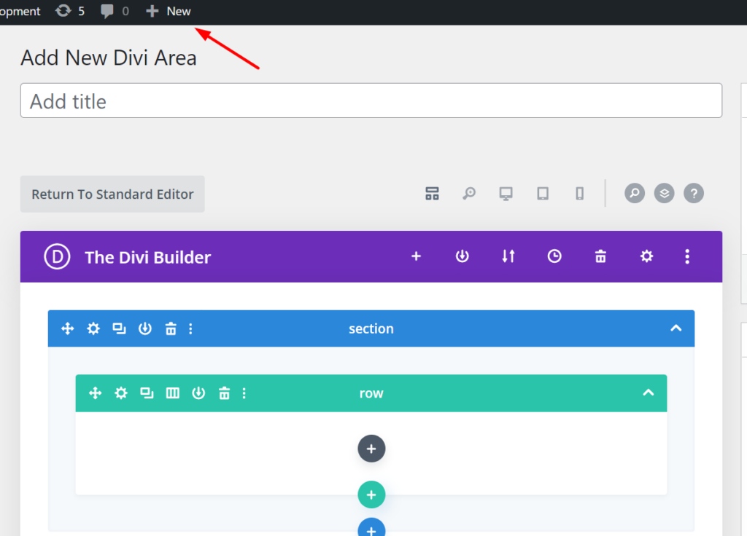Screen dimensions: 747x536
Task: Select the zoom out view icon
Action: (x=469, y=194)
